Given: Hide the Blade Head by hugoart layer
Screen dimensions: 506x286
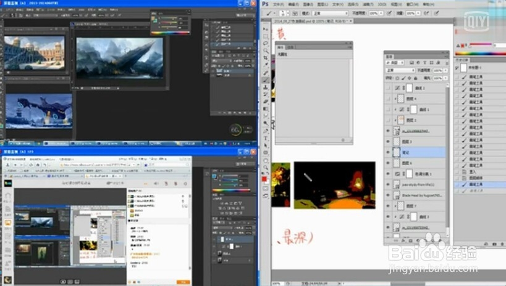Looking at the screenshot, I should pyautogui.click(x=388, y=195).
